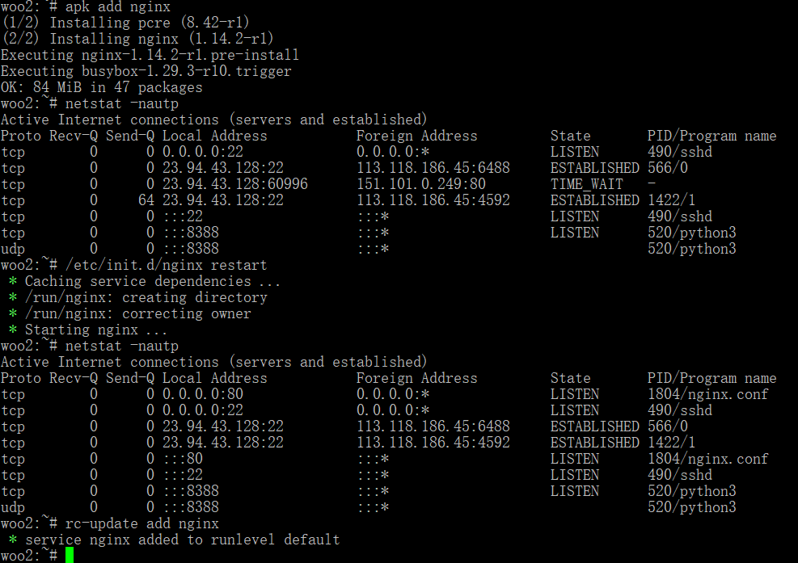The width and height of the screenshot is (798, 563).
Task: Click the 'rc-update add nginx' command
Action: (142, 523)
